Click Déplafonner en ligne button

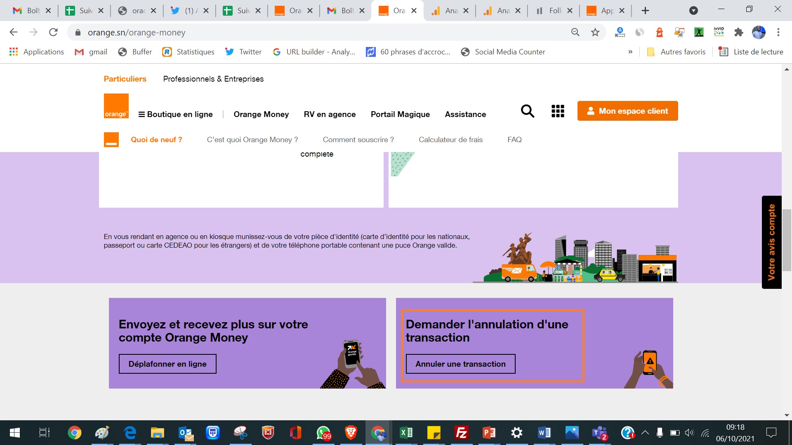[x=167, y=364]
